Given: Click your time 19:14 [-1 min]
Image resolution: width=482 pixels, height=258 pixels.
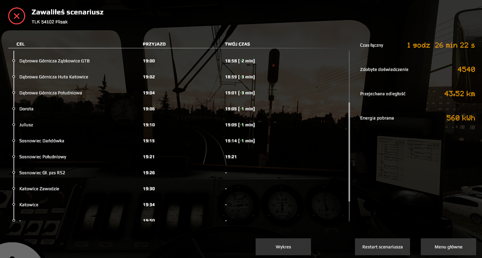Looking at the screenshot, I should pyautogui.click(x=240, y=141).
